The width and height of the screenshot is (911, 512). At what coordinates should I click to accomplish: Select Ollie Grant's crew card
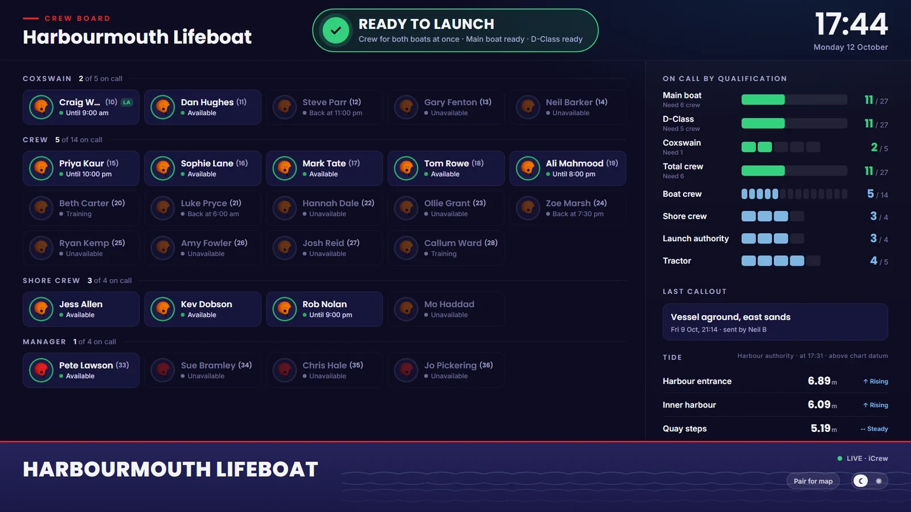(446, 208)
